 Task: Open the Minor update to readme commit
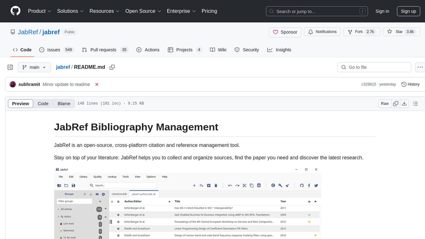pyautogui.click(x=66, y=84)
